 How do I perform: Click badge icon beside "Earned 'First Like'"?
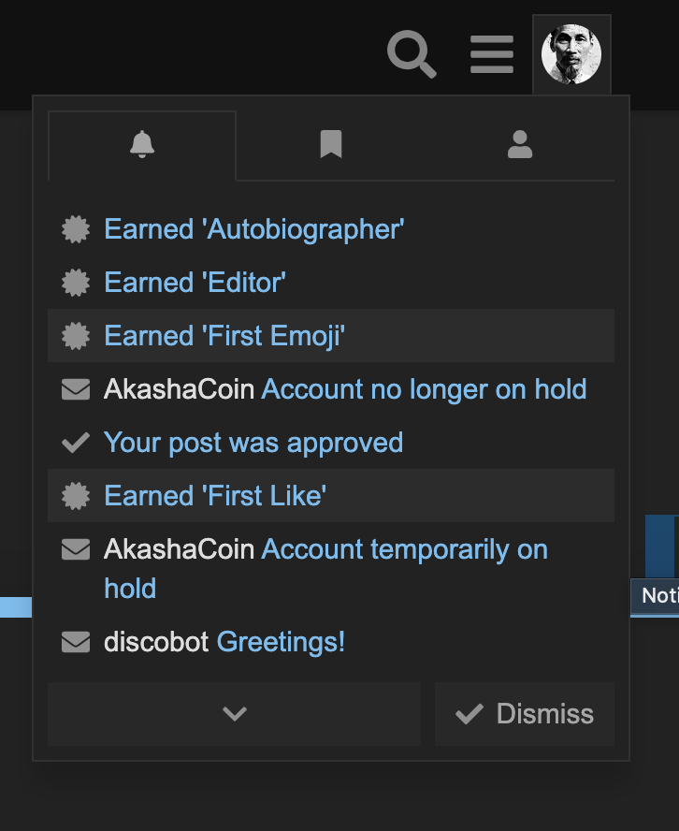76,496
